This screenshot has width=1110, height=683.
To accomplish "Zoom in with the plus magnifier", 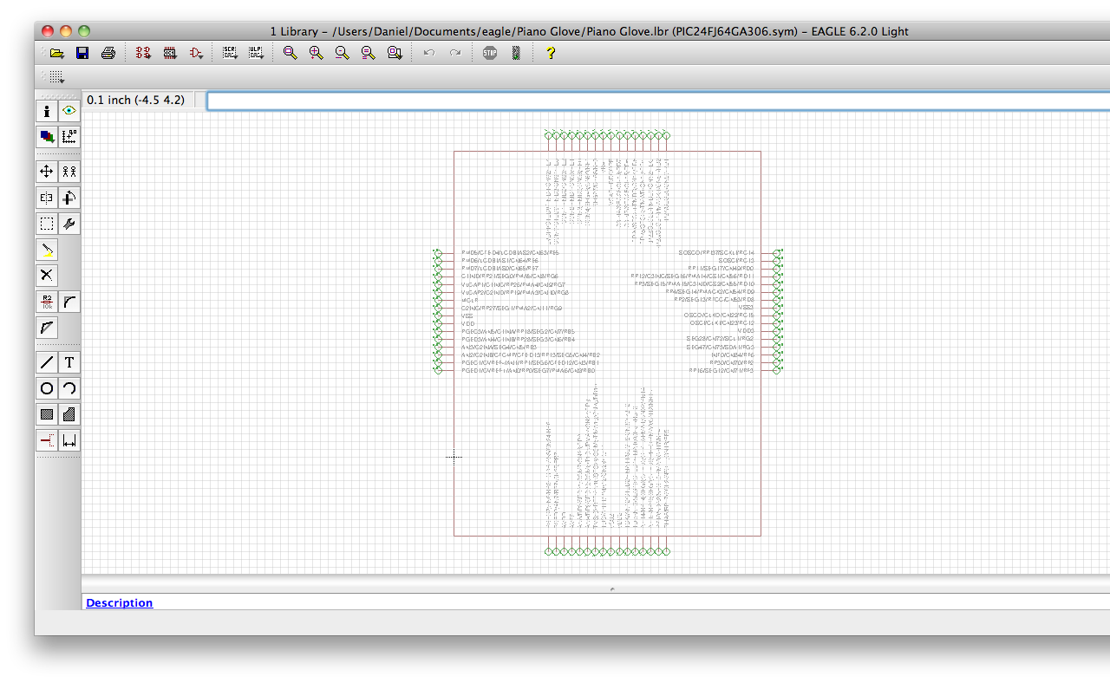I will click(317, 53).
